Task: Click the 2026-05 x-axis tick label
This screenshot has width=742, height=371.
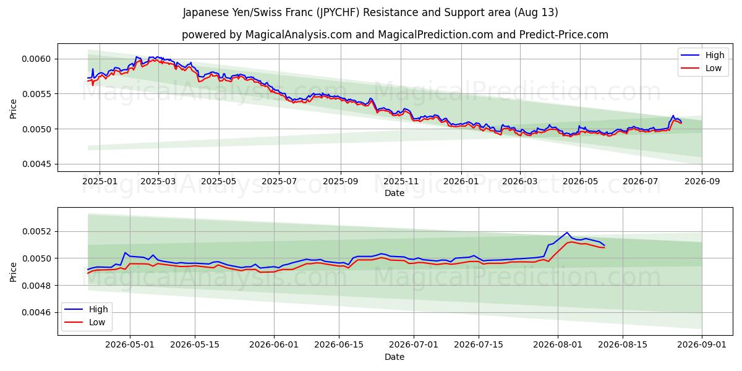Action: pyautogui.click(x=580, y=182)
